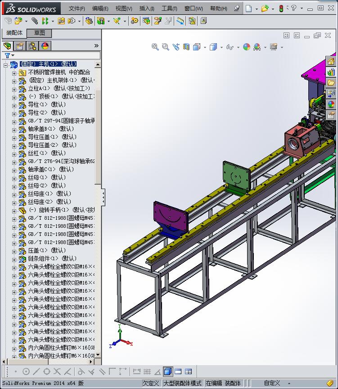The image size is (338, 389).
Task: Click the 自定义 units button in the status bar
Action: click(x=272, y=383)
